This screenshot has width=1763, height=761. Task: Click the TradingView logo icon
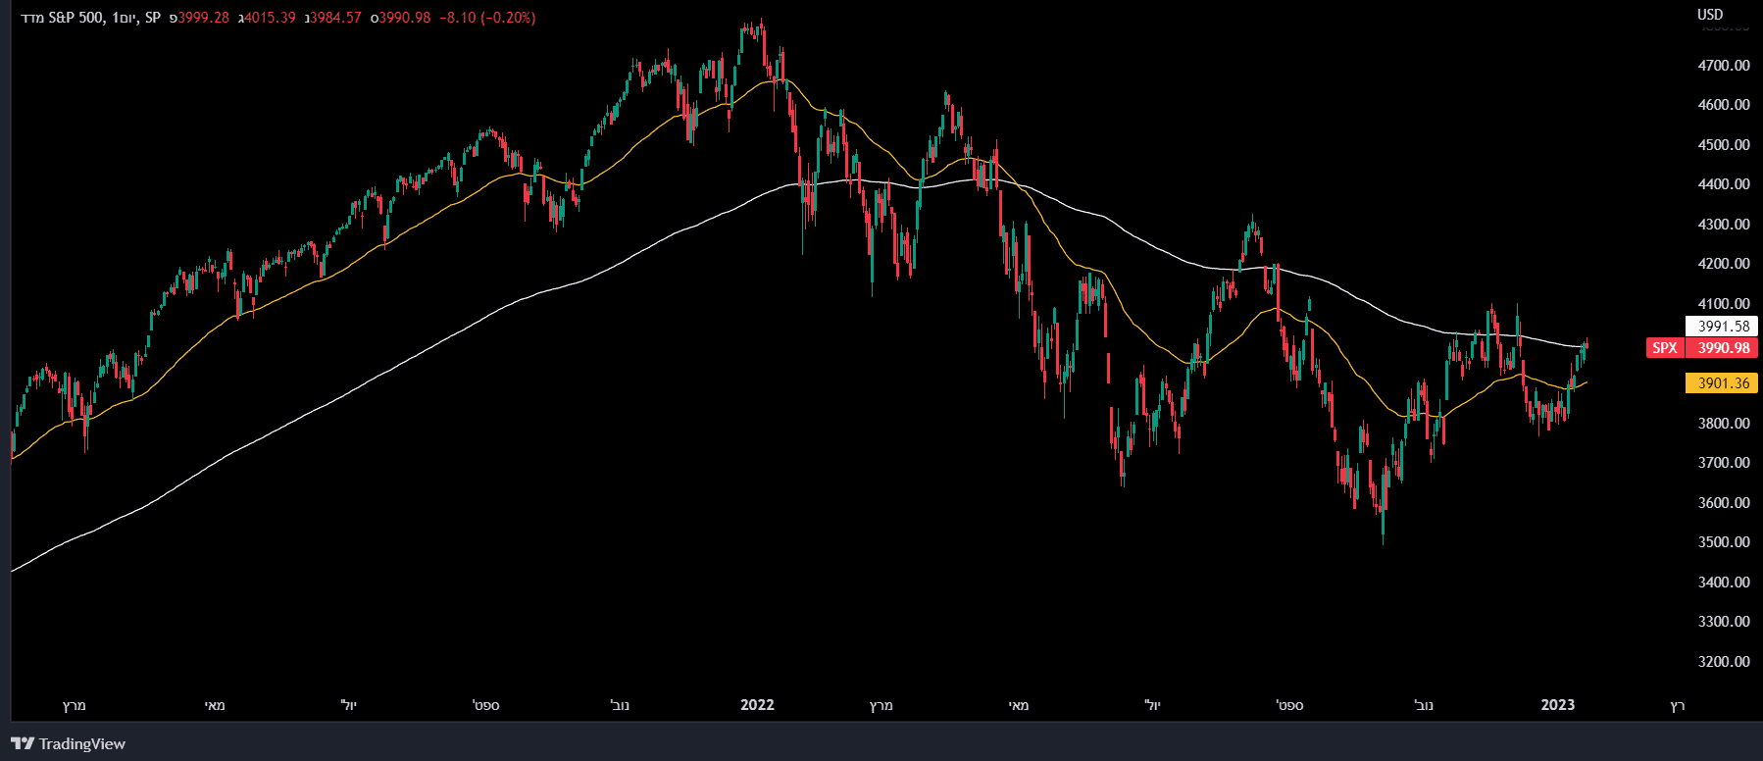23,743
